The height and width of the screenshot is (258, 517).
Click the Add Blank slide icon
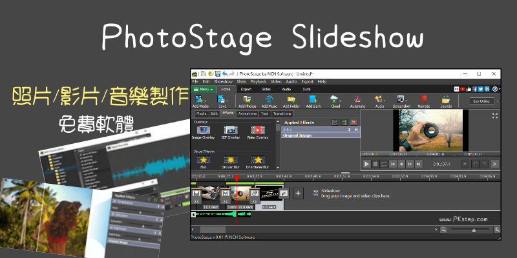coord(313,99)
